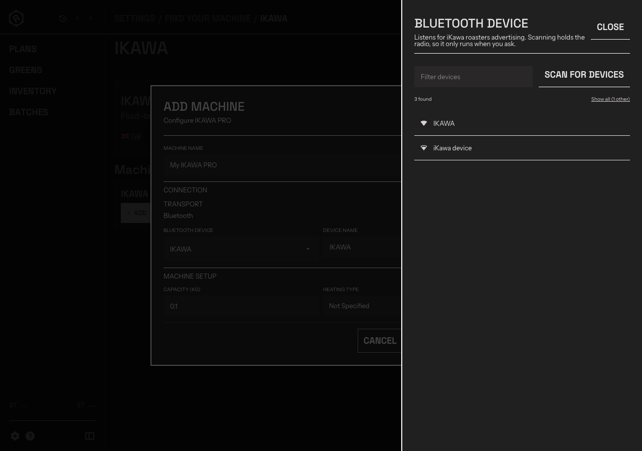Open the history clock icon
Screen dimensions: 642x451
tap(63, 19)
